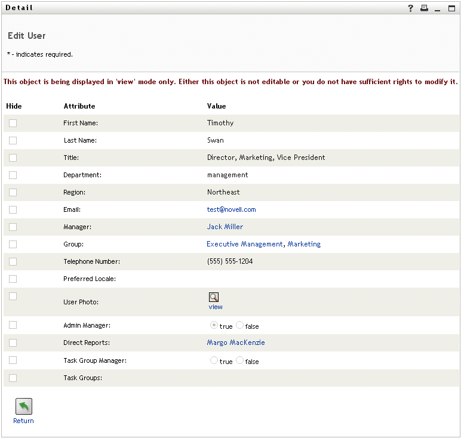Open manager Jack Miller link
Image resolution: width=461 pixels, height=438 pixels.
[x=225, y=227]
